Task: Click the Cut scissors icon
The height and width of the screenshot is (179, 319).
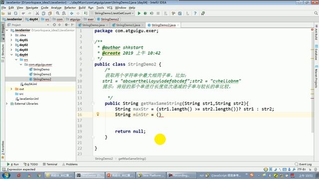Action: pos(37,13)
